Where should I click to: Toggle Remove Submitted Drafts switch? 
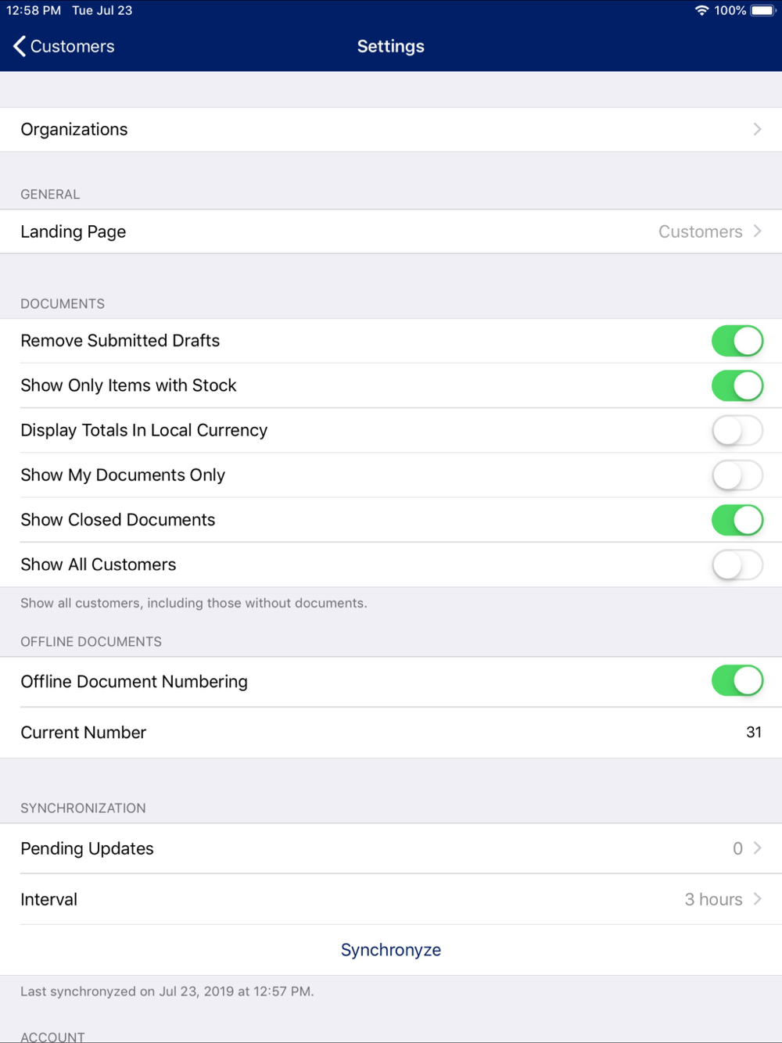point(737,341)
